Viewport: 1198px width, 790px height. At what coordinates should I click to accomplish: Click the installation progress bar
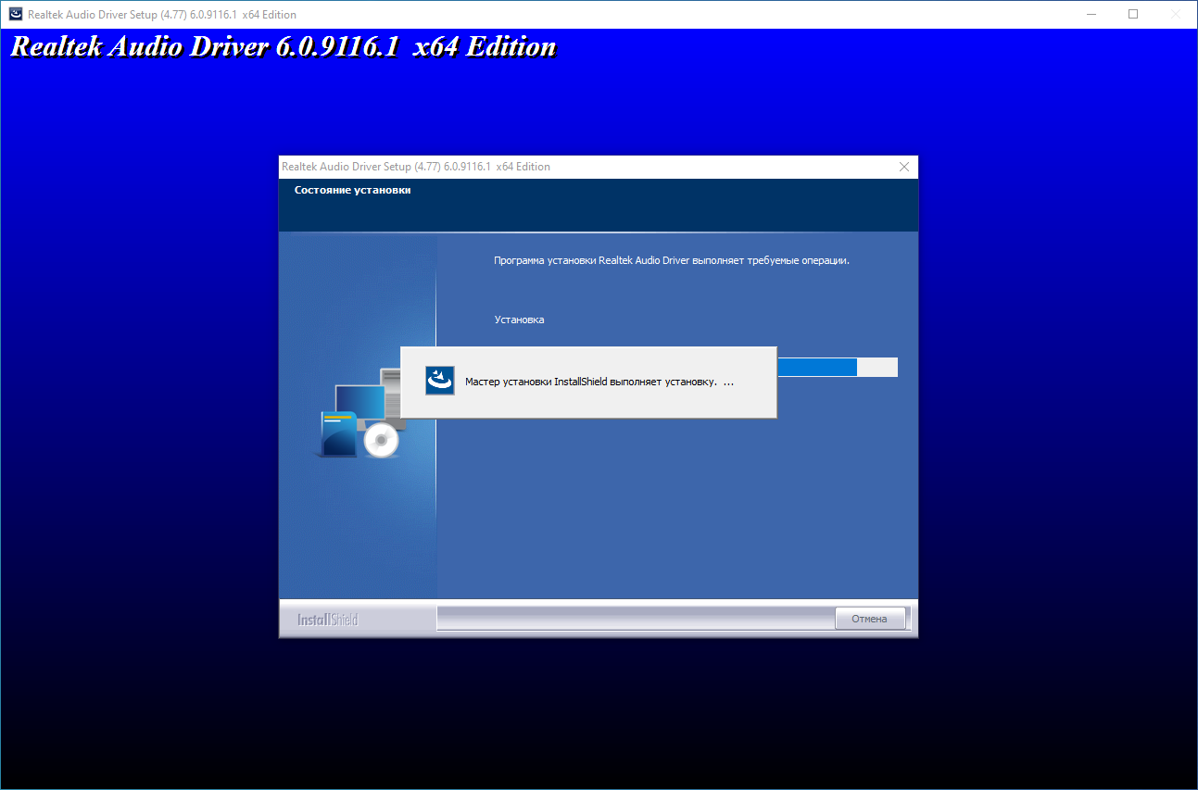[x=837, y=367]
